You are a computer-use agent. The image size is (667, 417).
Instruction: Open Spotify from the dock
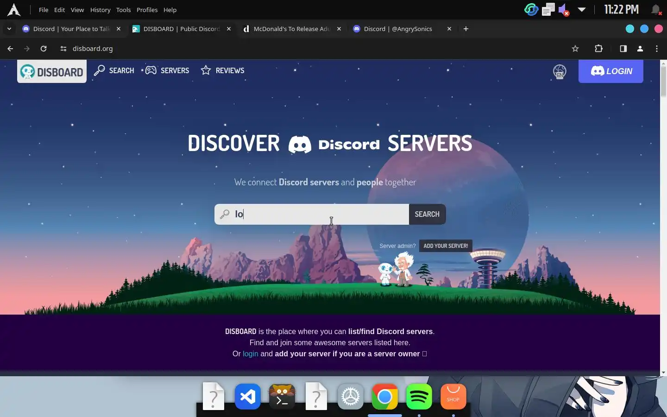[x=419, y=397]
